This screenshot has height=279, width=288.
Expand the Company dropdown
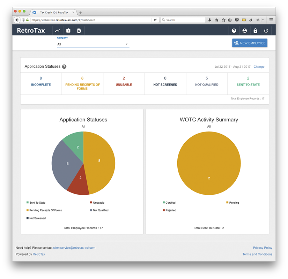(93, 44)
